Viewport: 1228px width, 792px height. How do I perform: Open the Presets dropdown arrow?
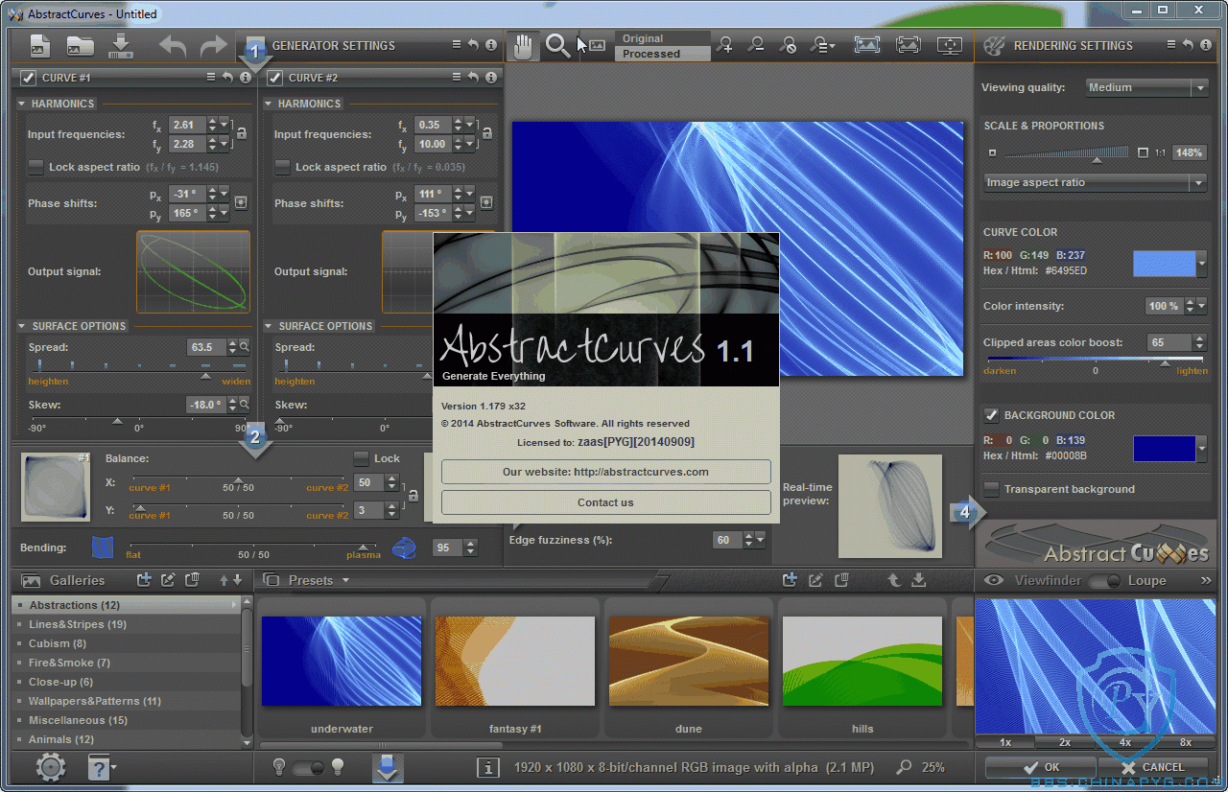(346, 580)
